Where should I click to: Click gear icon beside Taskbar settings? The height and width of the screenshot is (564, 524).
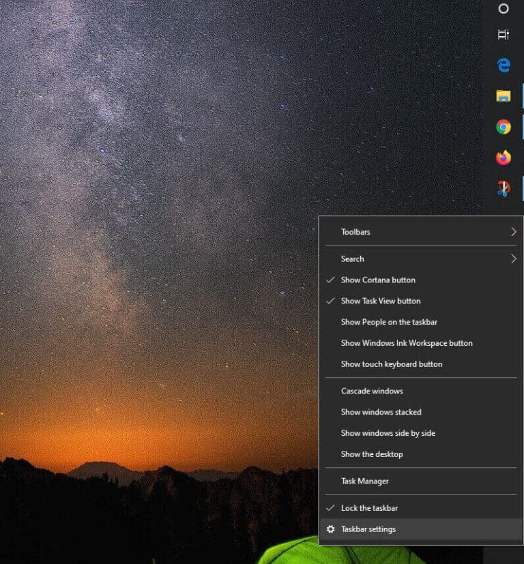tap(330, 529)
